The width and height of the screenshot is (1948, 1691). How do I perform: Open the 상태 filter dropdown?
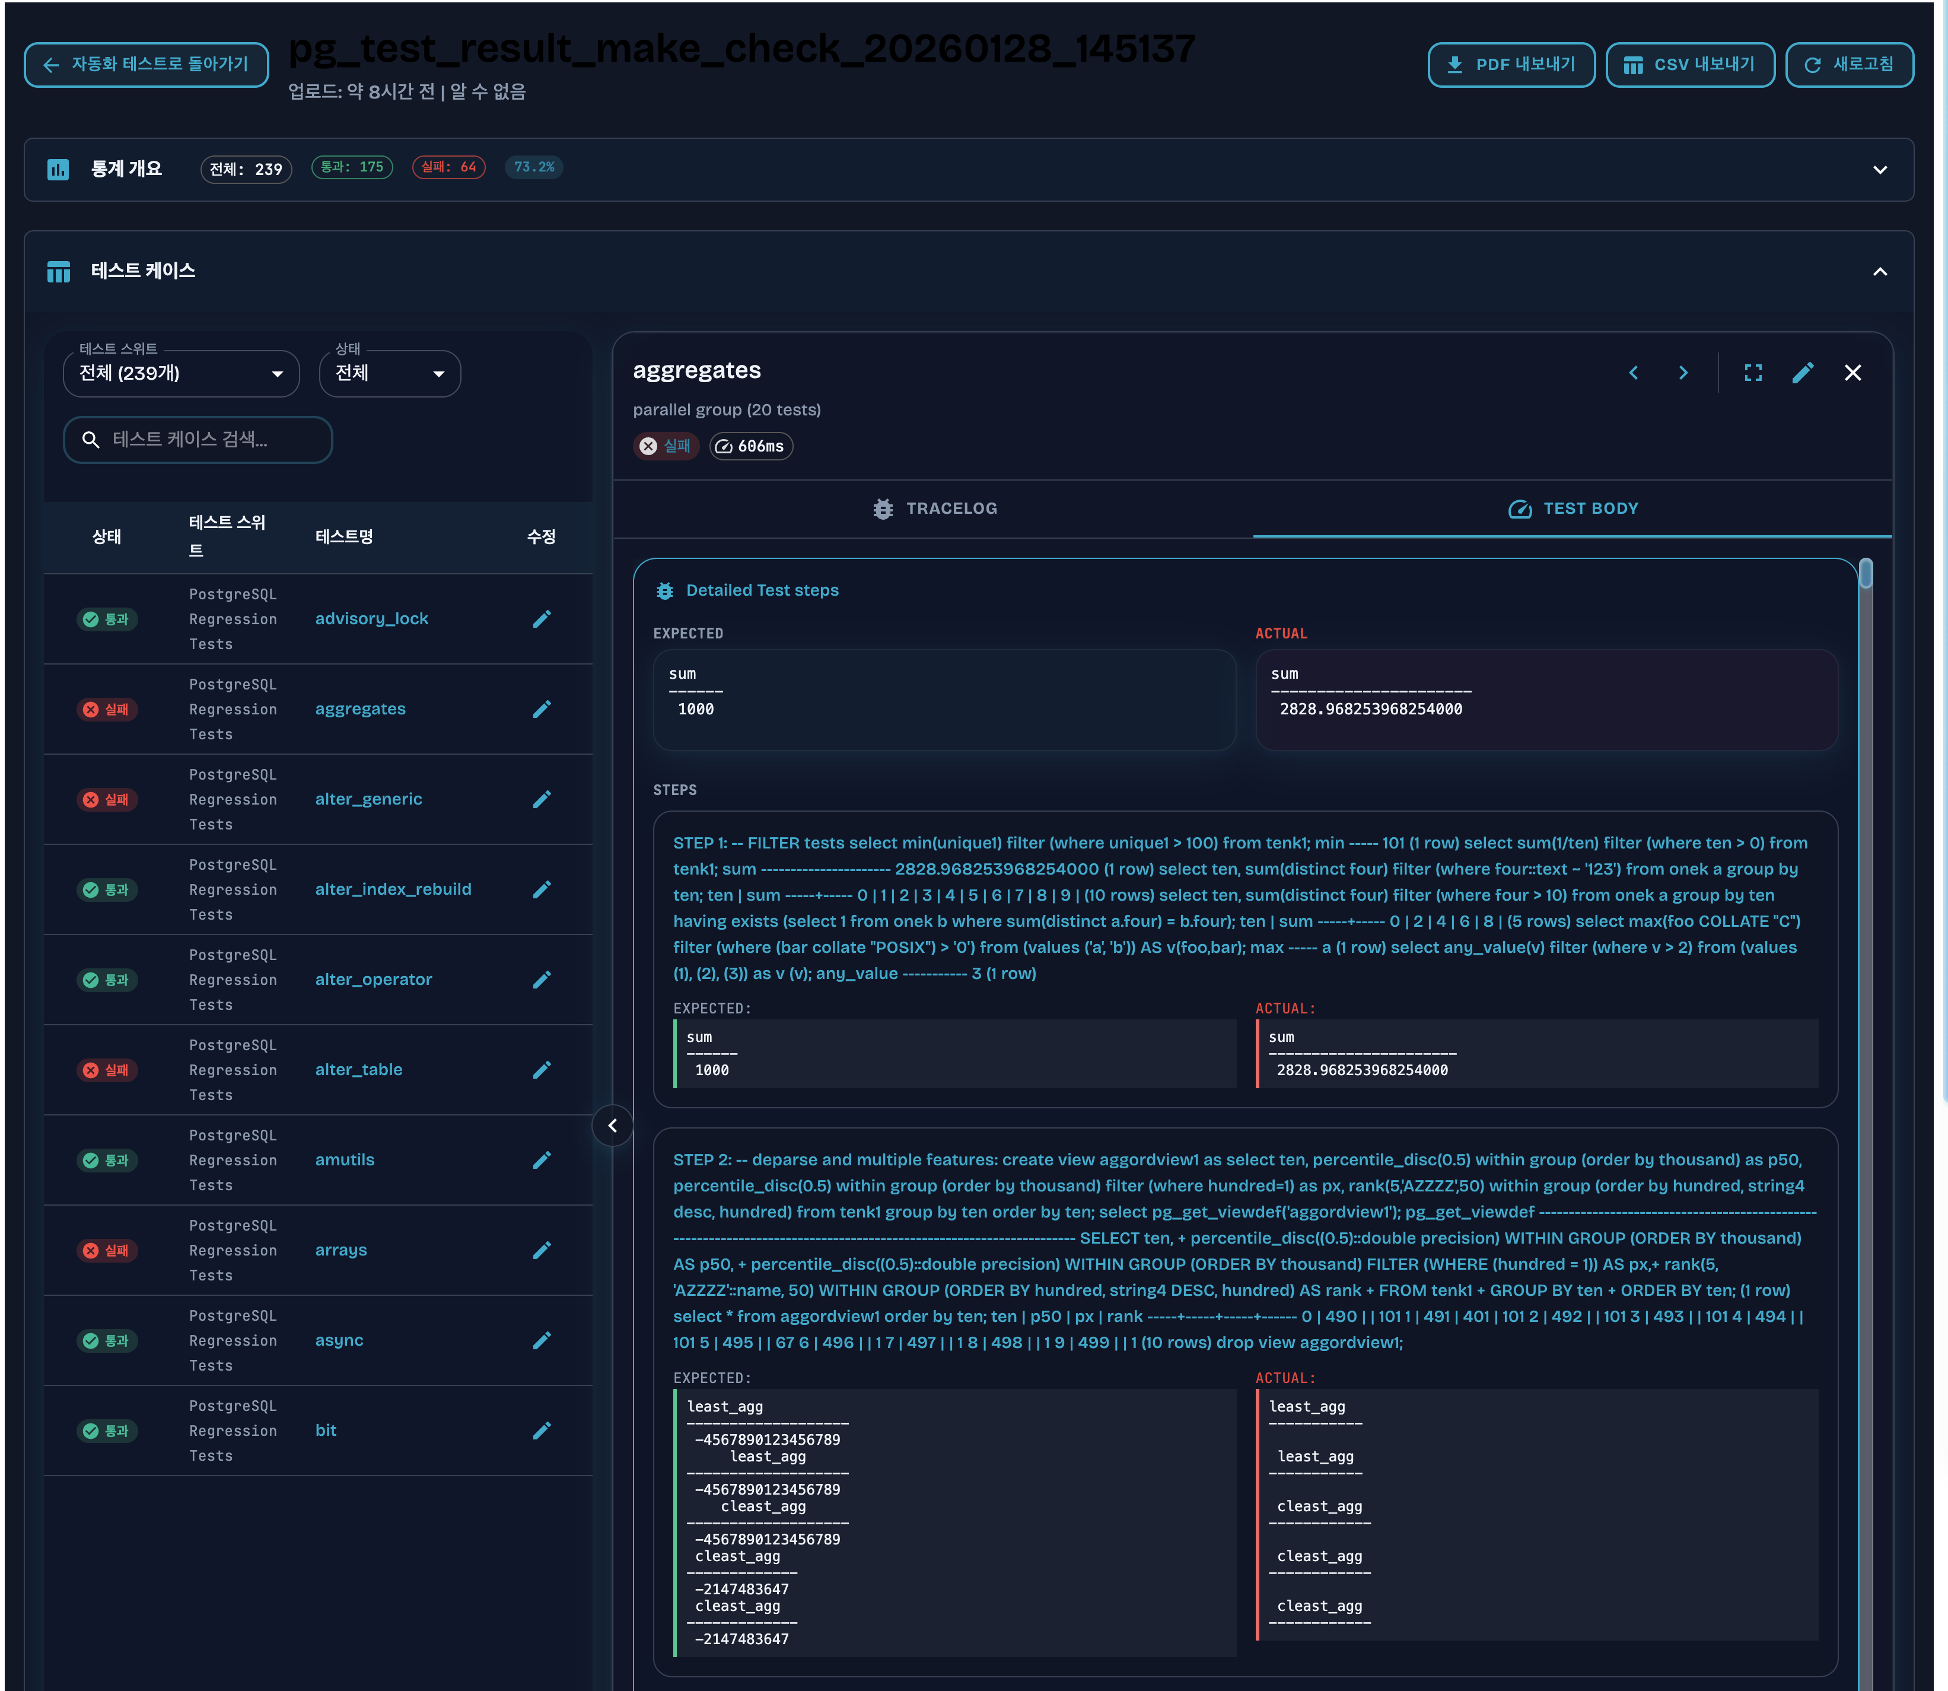[x=390, y=374]
